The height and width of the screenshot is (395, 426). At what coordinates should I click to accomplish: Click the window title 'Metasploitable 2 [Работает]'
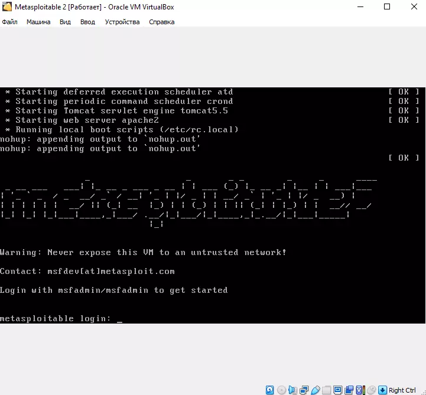click(x=58, y=7)
